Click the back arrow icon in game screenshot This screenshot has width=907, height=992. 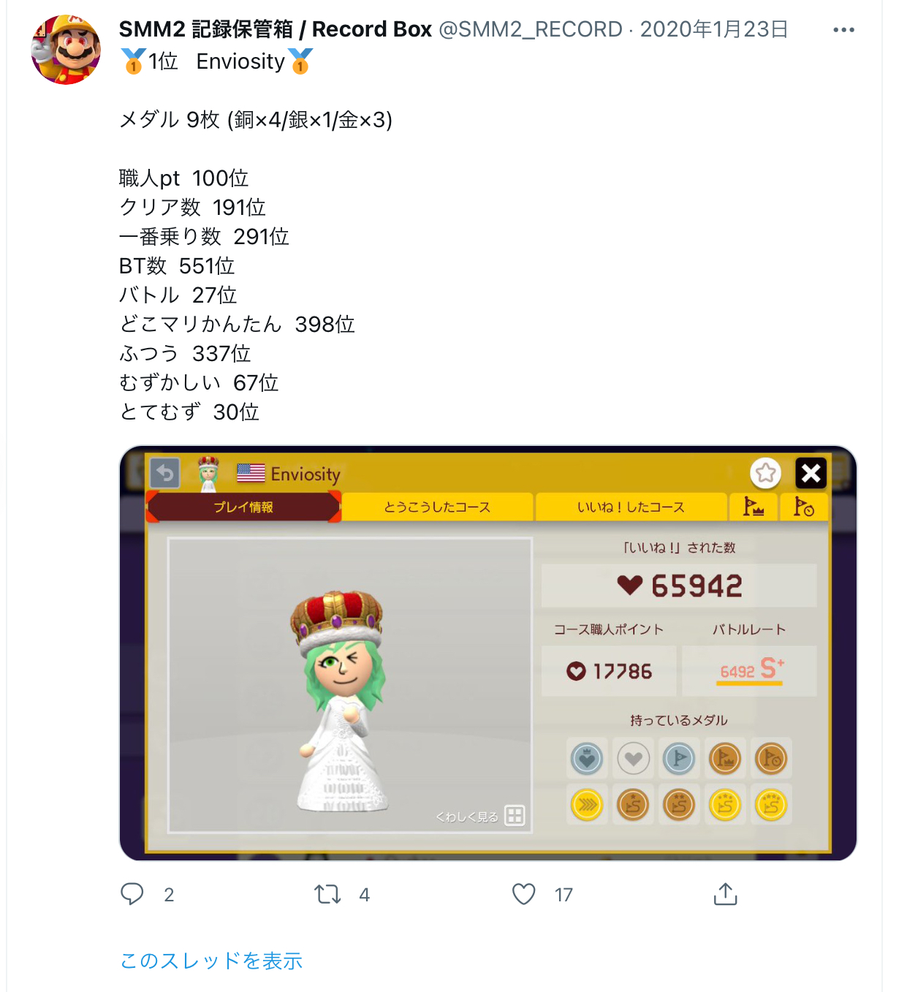coord(165,474)
